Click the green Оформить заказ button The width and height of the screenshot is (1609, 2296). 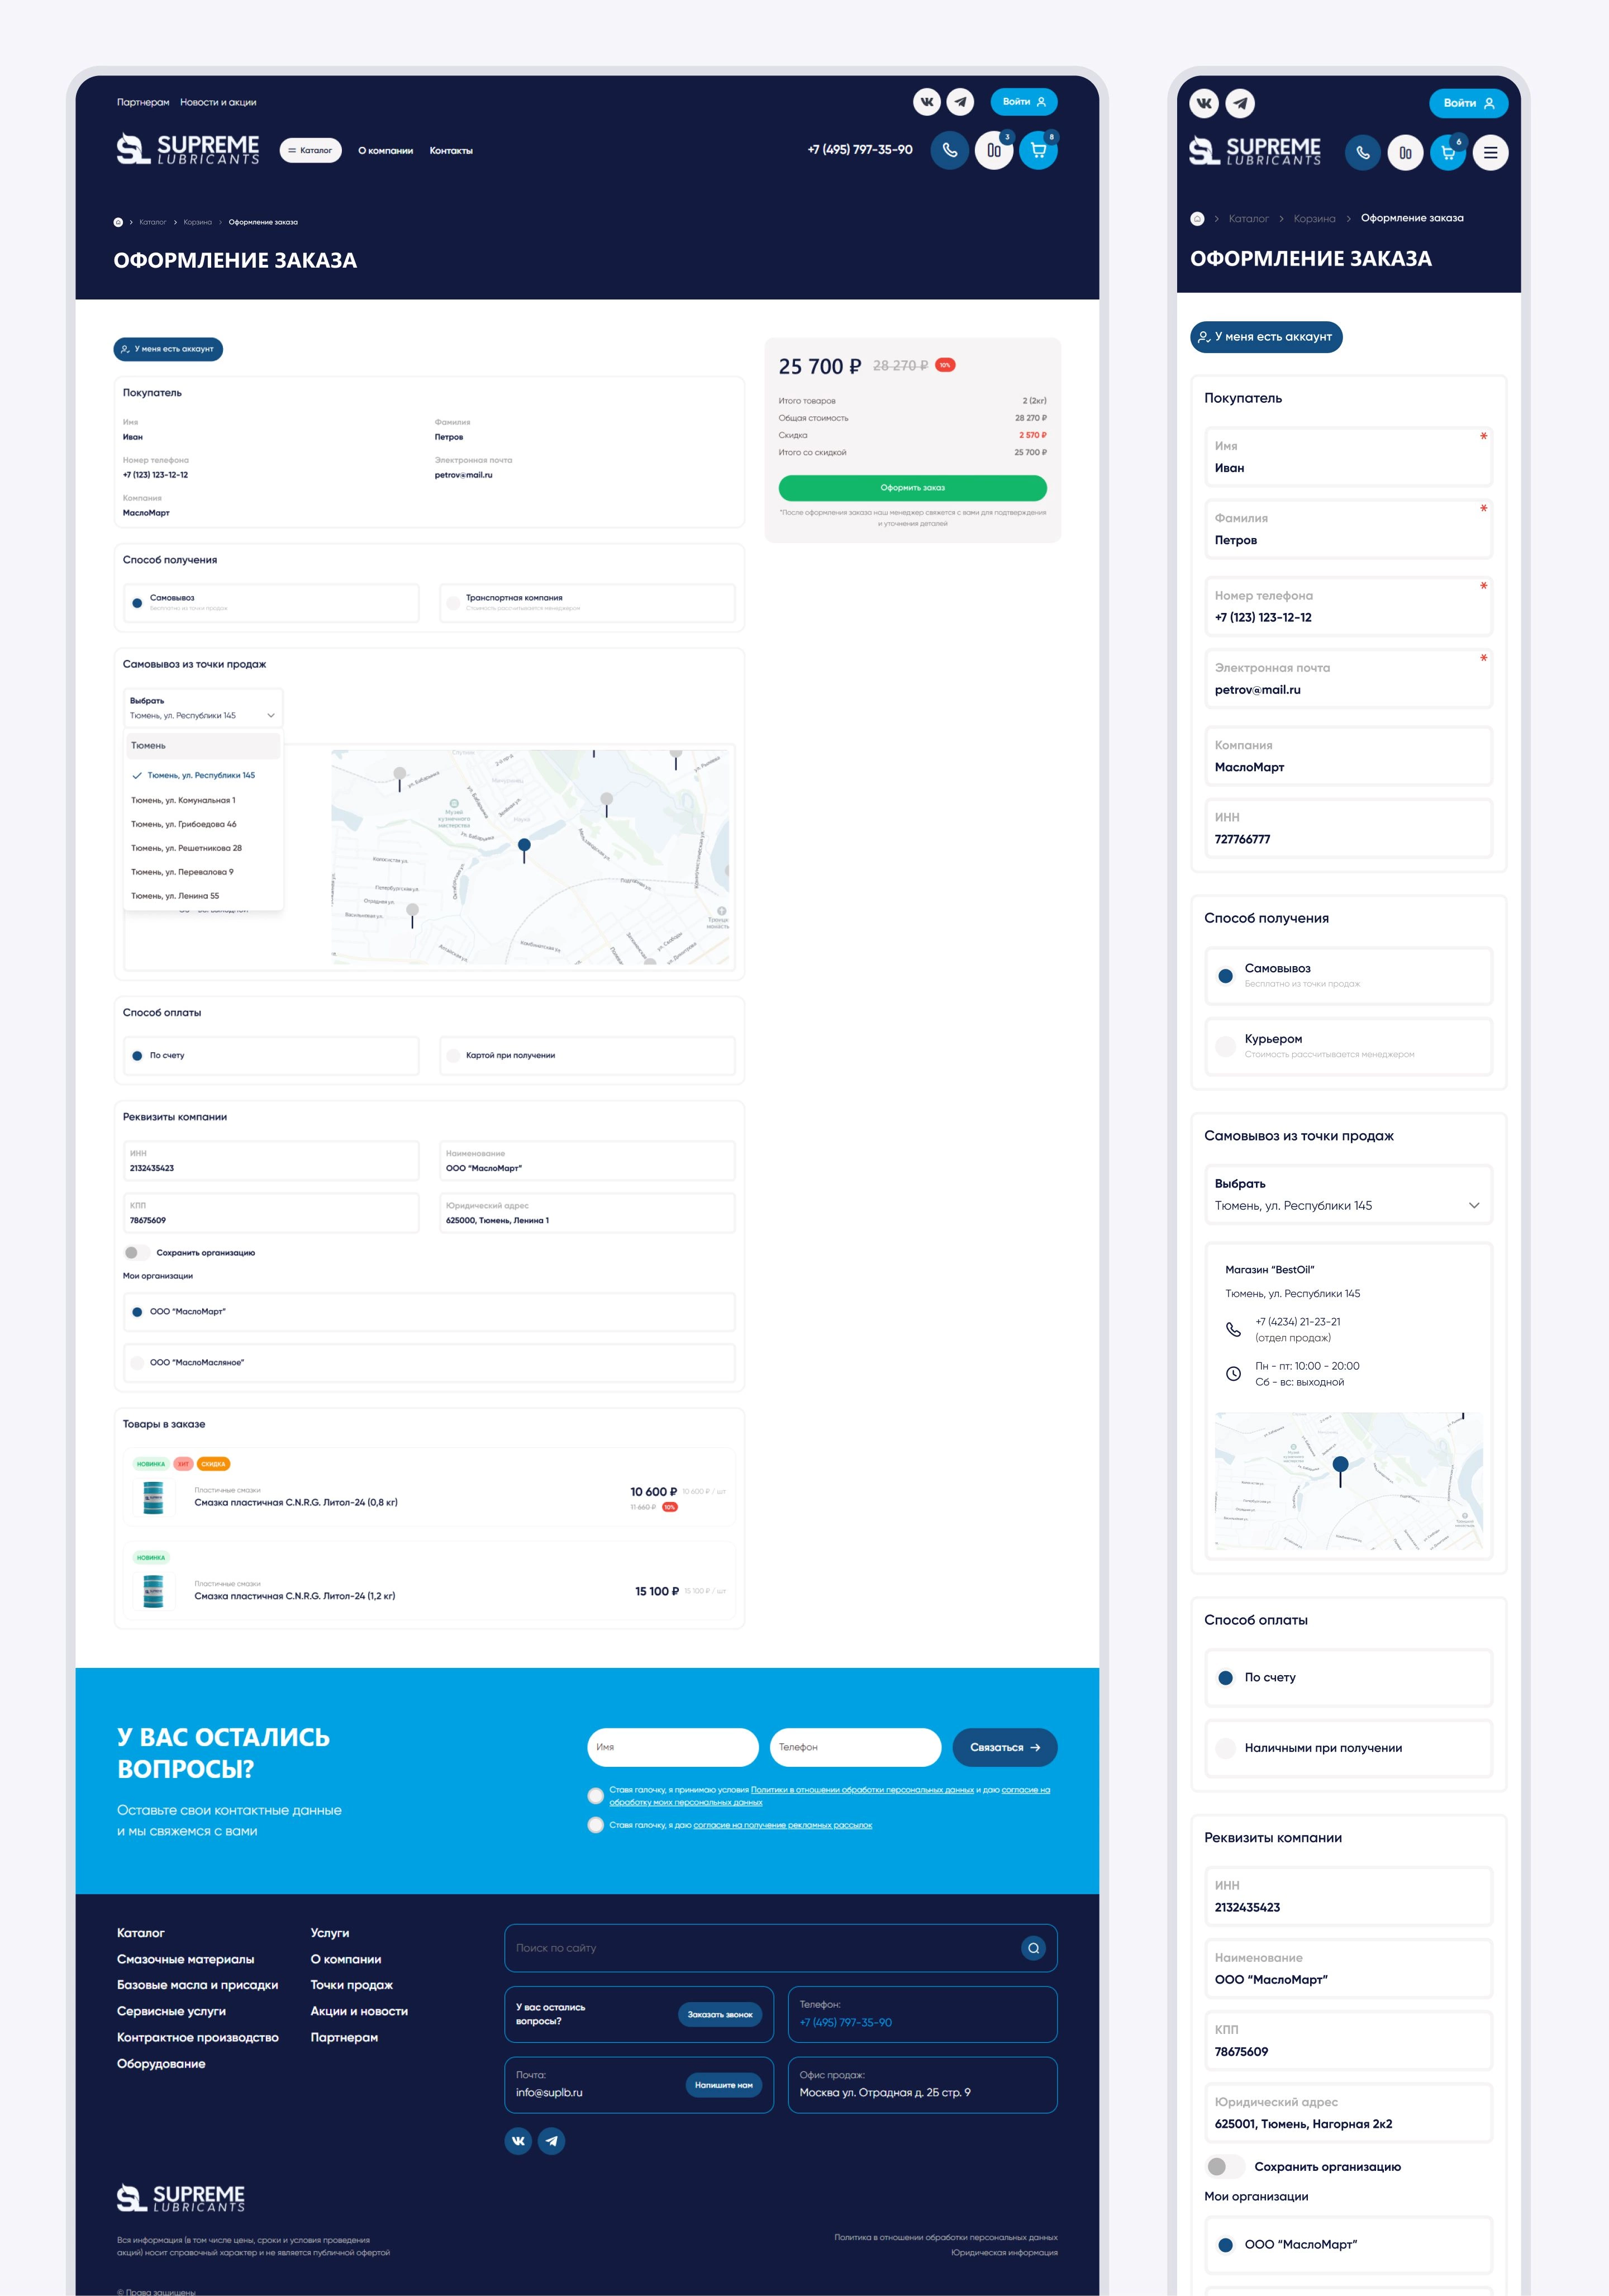[x=912, y=488]
